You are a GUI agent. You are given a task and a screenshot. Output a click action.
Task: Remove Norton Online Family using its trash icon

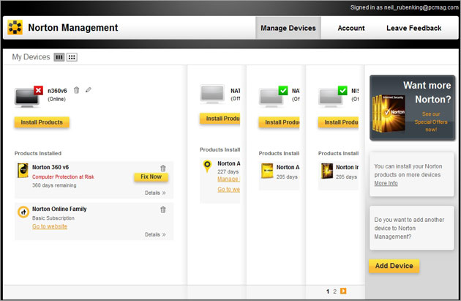point(163,209)
